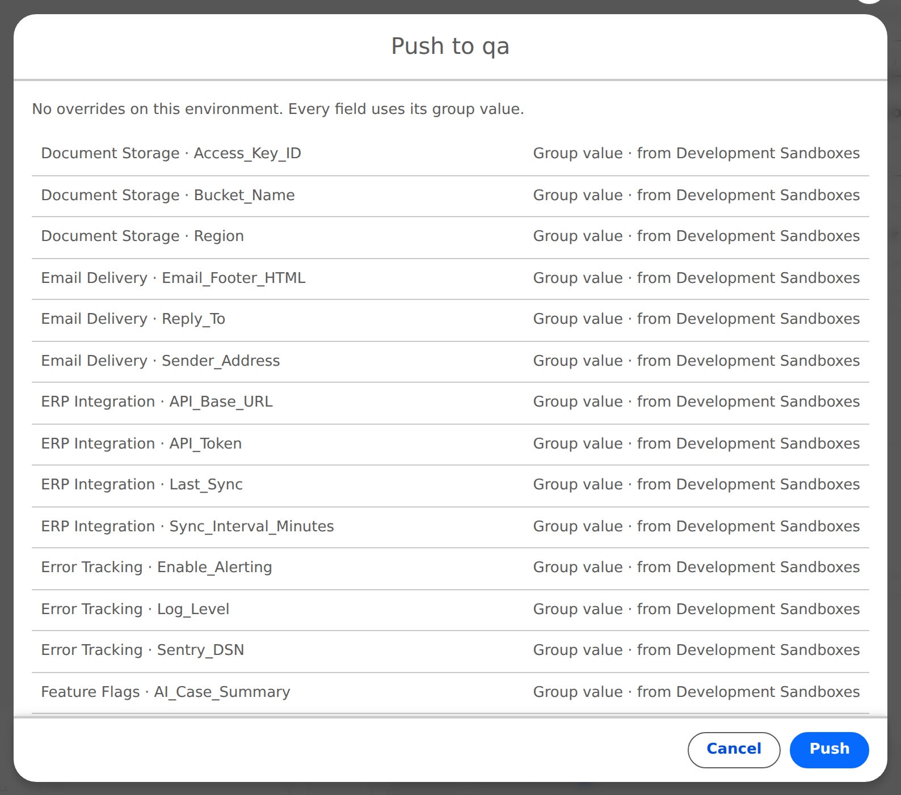Click the group value source for AI_Case_Summary
This screenshot has width=901, height=795.
(697, 692)
